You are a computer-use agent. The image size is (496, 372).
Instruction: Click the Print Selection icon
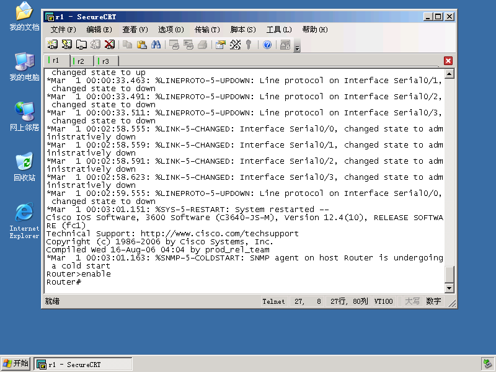[x=188, y=45]
